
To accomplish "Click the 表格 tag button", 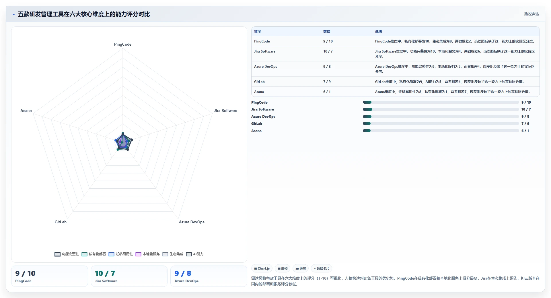I will coord(283,269).
